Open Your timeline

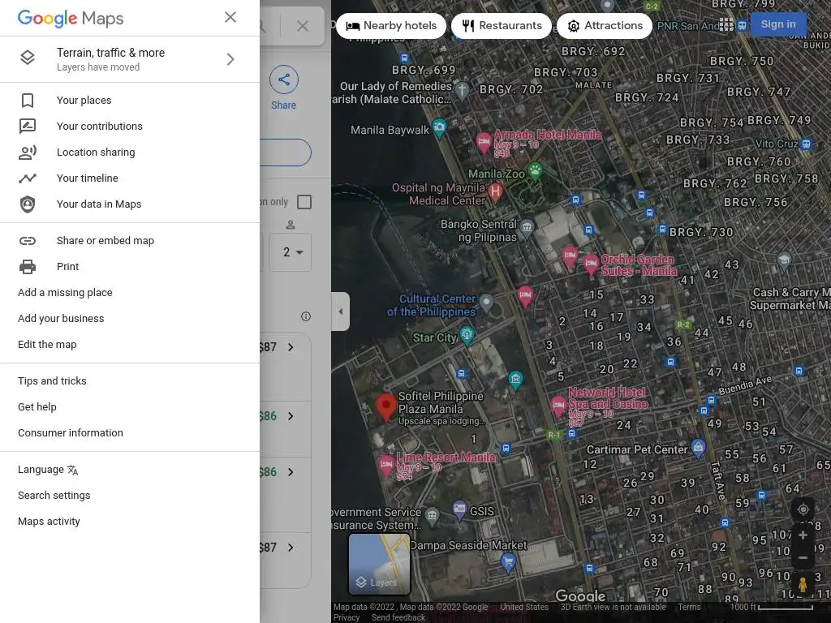click(130, 178)
